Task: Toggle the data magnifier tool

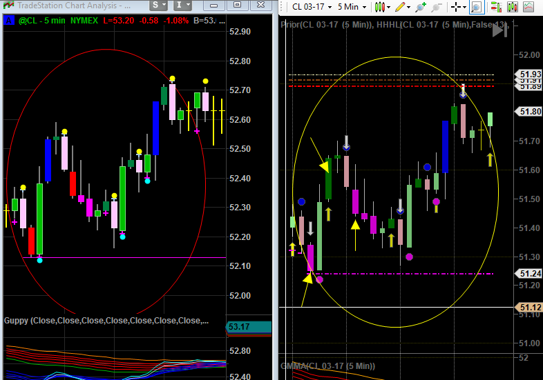Action: pos(477,7)
